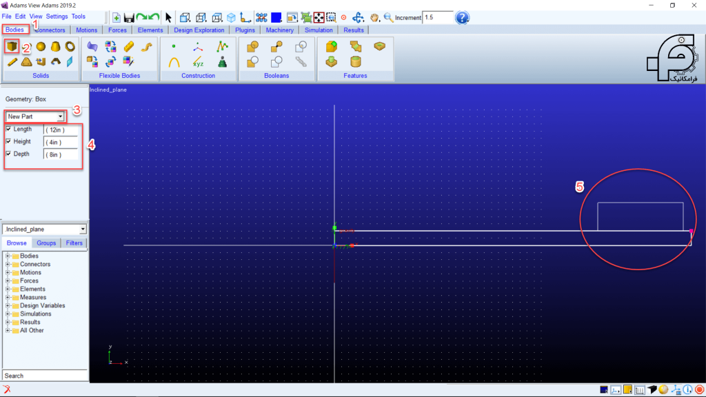
Task: Click the first Booleans unite icon
Action: 252,46
